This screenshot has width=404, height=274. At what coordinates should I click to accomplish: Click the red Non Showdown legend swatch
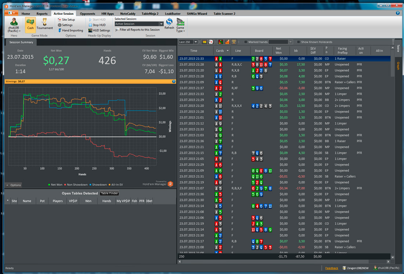tap(65, 185)
